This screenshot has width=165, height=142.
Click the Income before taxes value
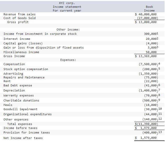(x=146, y=128)
